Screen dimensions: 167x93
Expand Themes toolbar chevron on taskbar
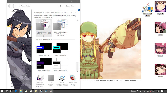(138, 91)
